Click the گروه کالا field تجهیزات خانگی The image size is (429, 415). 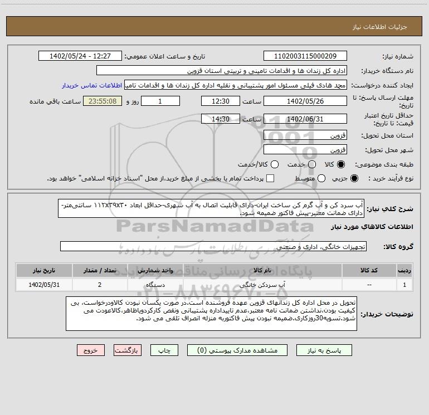point(213,246)
